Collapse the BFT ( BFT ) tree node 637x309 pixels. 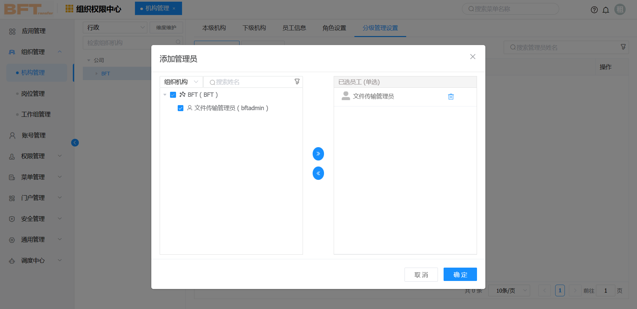(x=164, y=95)
